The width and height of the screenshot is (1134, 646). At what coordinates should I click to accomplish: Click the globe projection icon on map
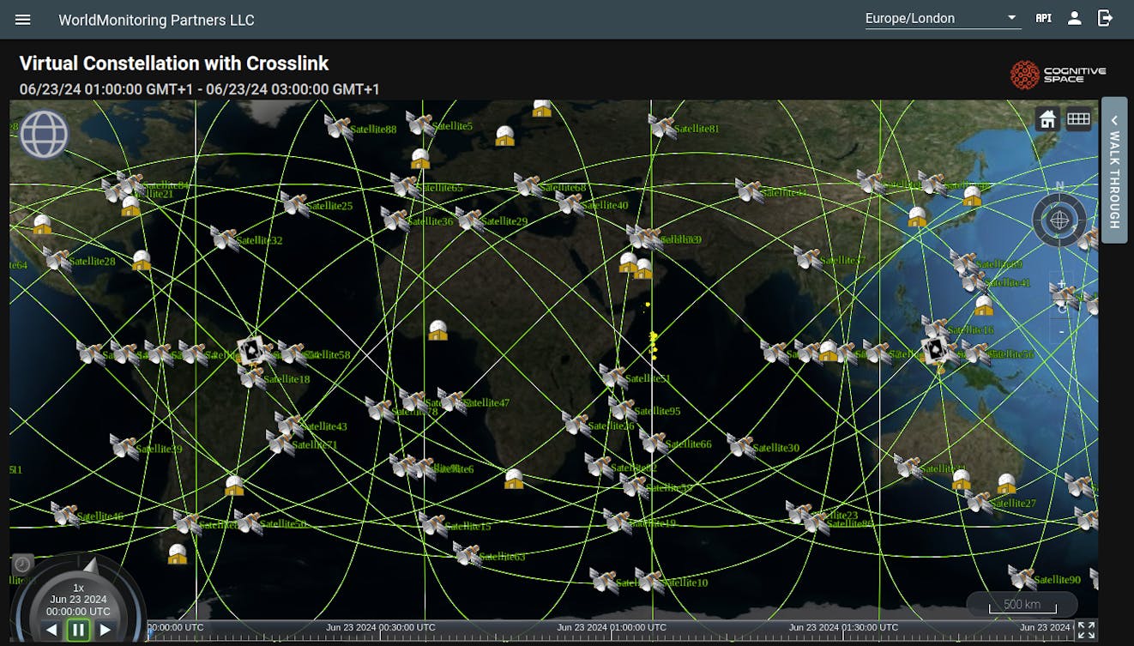[42, 134]
